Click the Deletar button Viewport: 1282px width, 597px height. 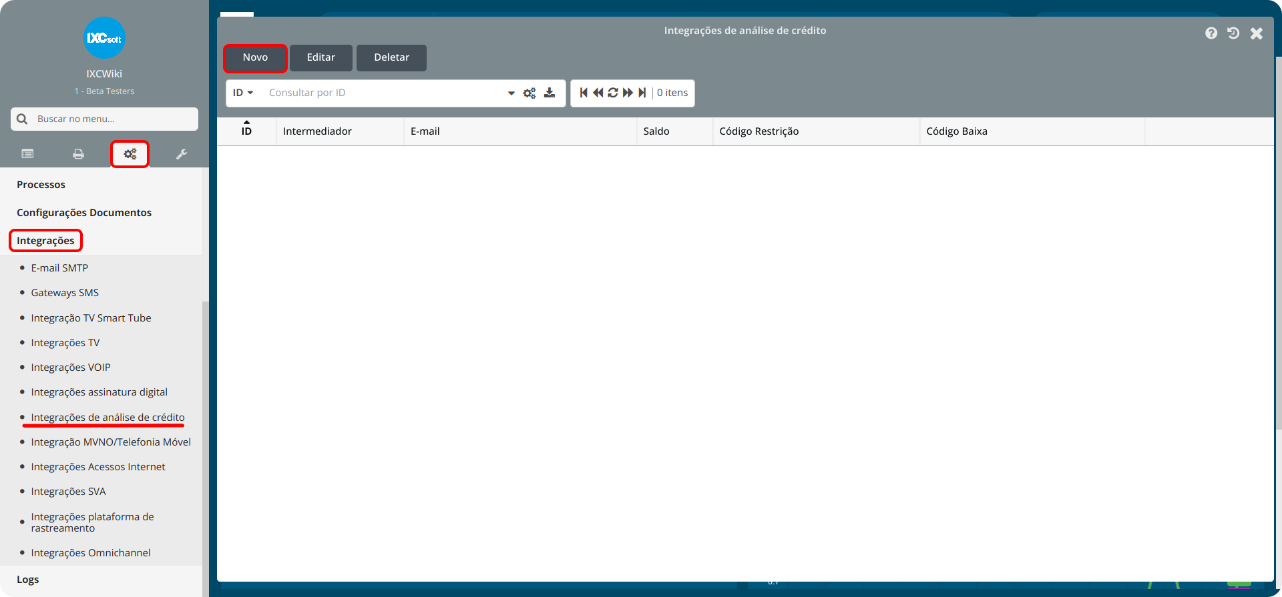click(x=392, y=58)
